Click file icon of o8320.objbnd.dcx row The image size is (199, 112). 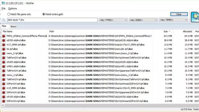click(4, 40)
